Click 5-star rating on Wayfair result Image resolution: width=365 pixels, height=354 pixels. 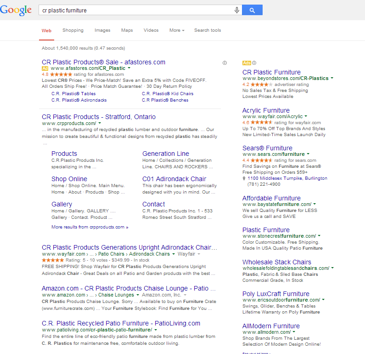click(53, 260)
